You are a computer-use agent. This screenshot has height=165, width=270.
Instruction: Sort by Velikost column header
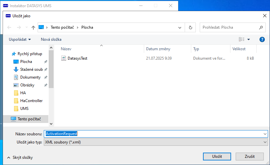click(243, 49)
